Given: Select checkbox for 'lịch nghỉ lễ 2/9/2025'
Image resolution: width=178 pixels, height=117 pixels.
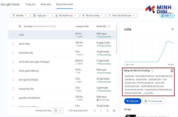Looking at the screenshot, I should 13,80.
